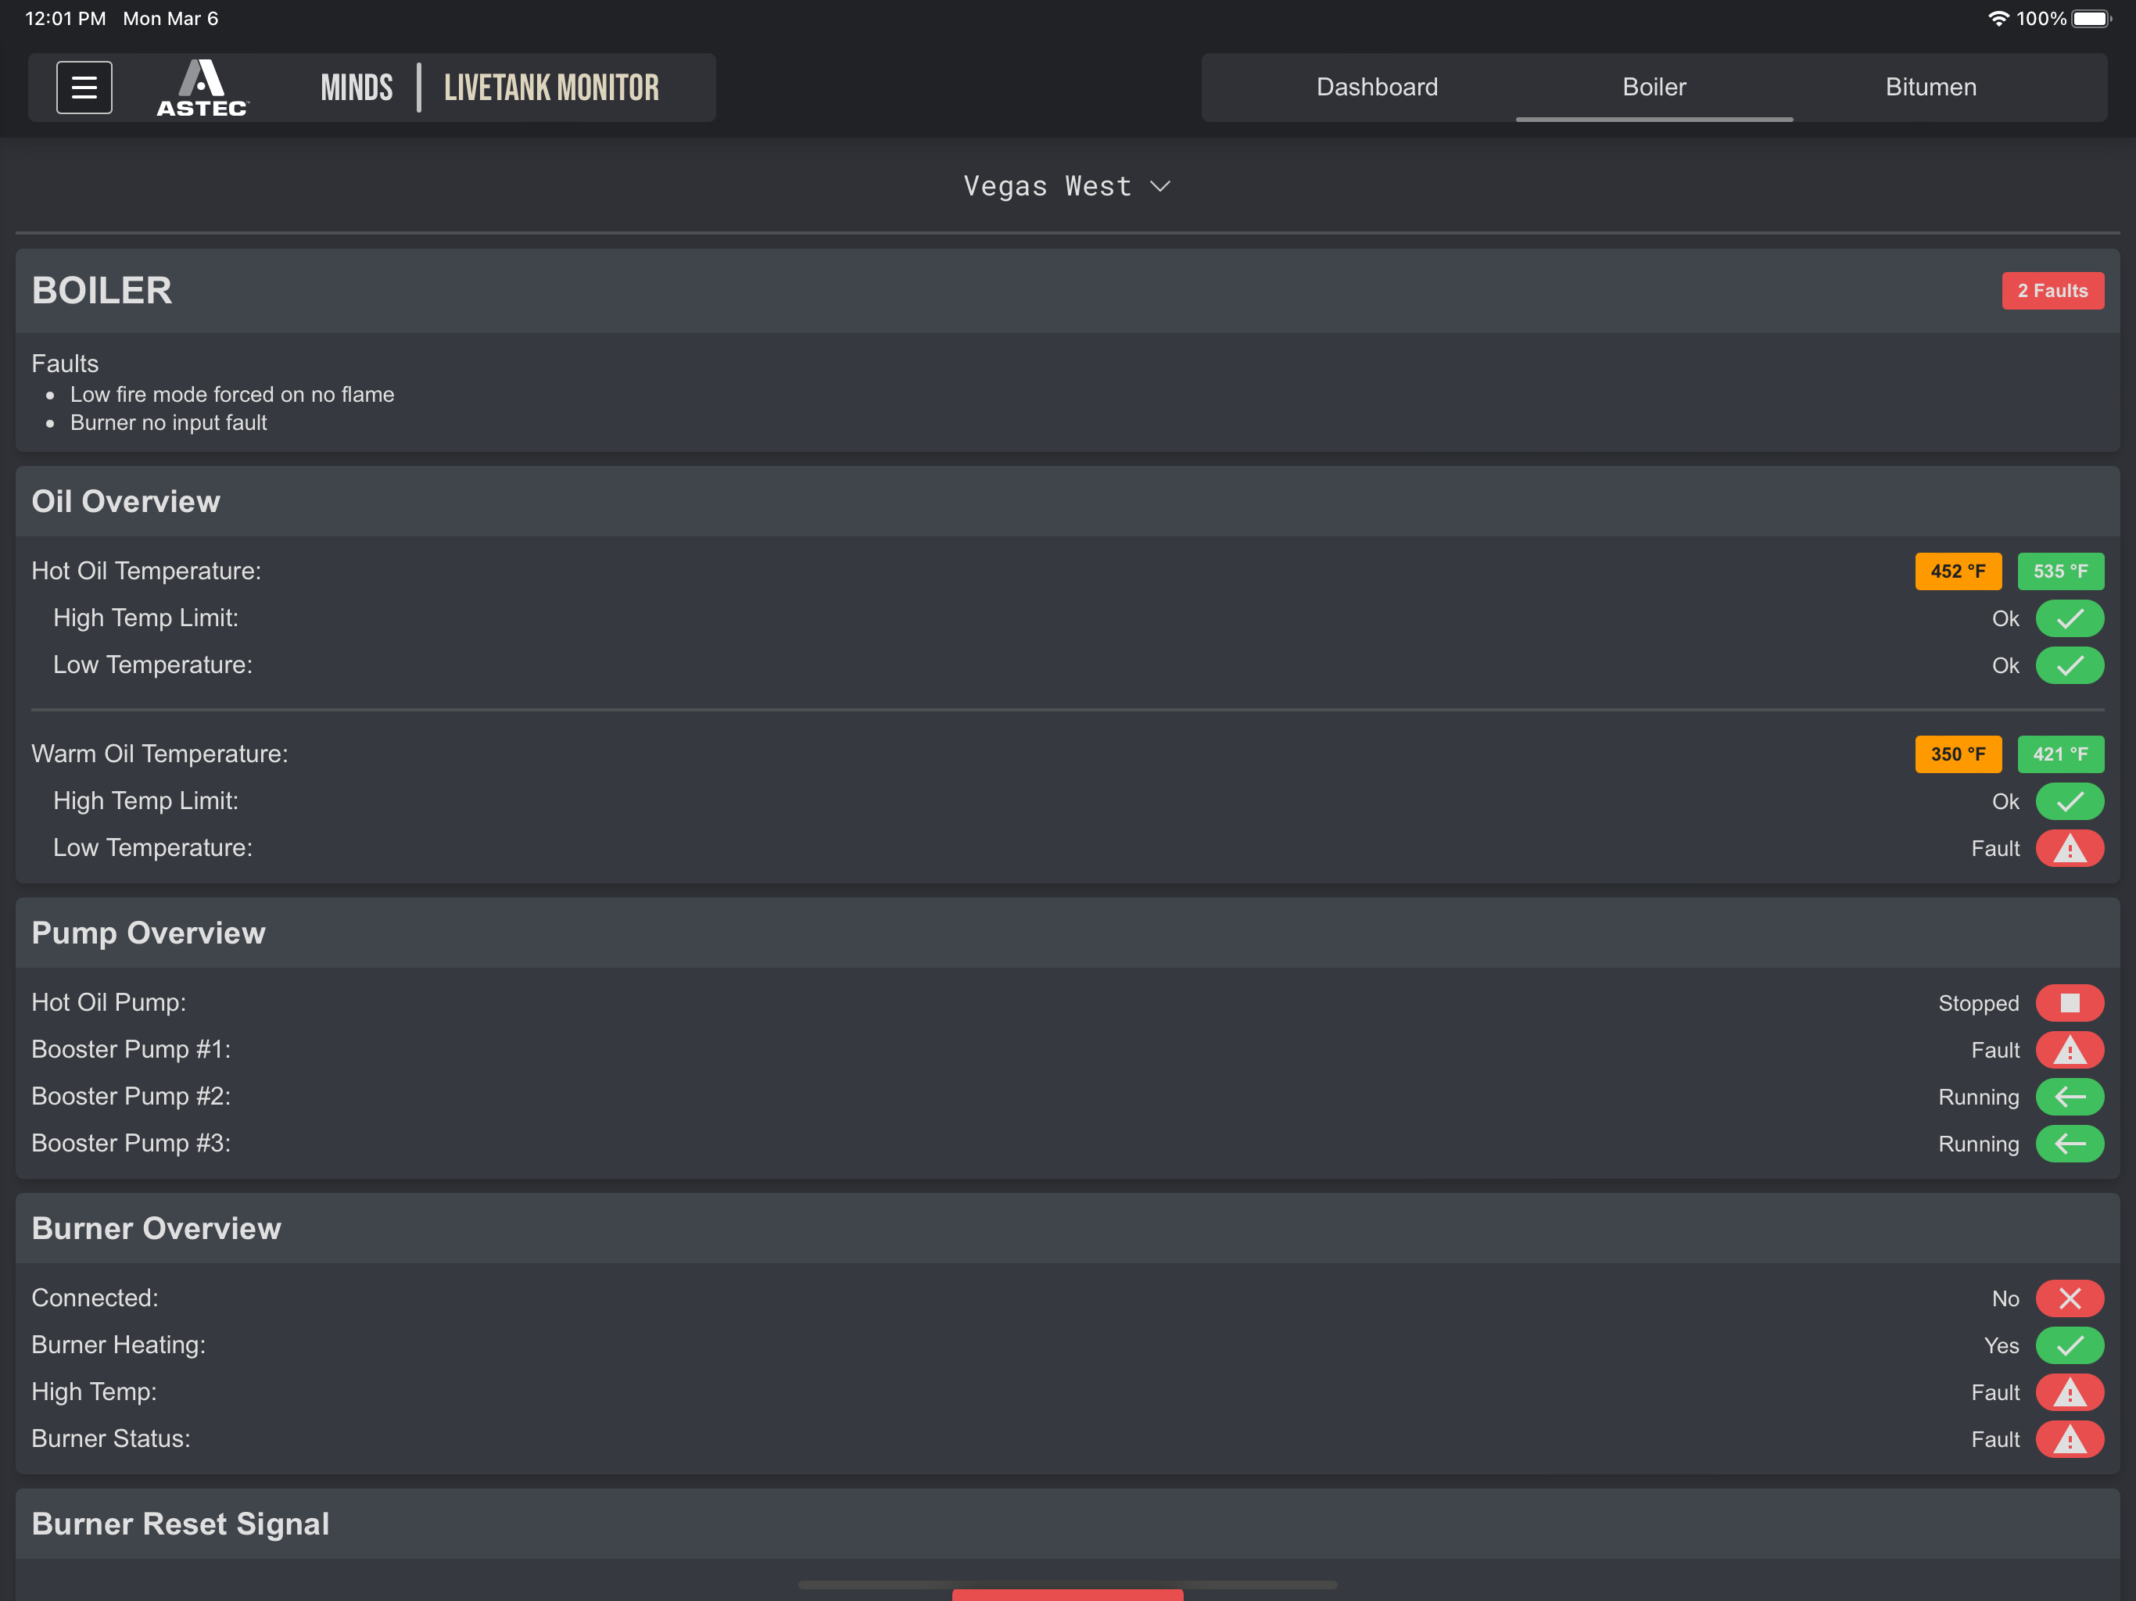Click the Hot Oil Temperature label
2136x1601 pixels.
(x=147, y=571)
